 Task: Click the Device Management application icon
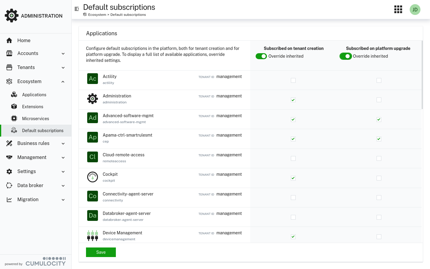click(93, 235)
